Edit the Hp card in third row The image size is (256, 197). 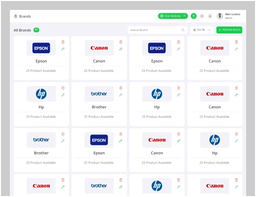point(236,141)
